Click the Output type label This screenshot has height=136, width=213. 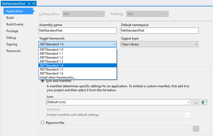130,38
